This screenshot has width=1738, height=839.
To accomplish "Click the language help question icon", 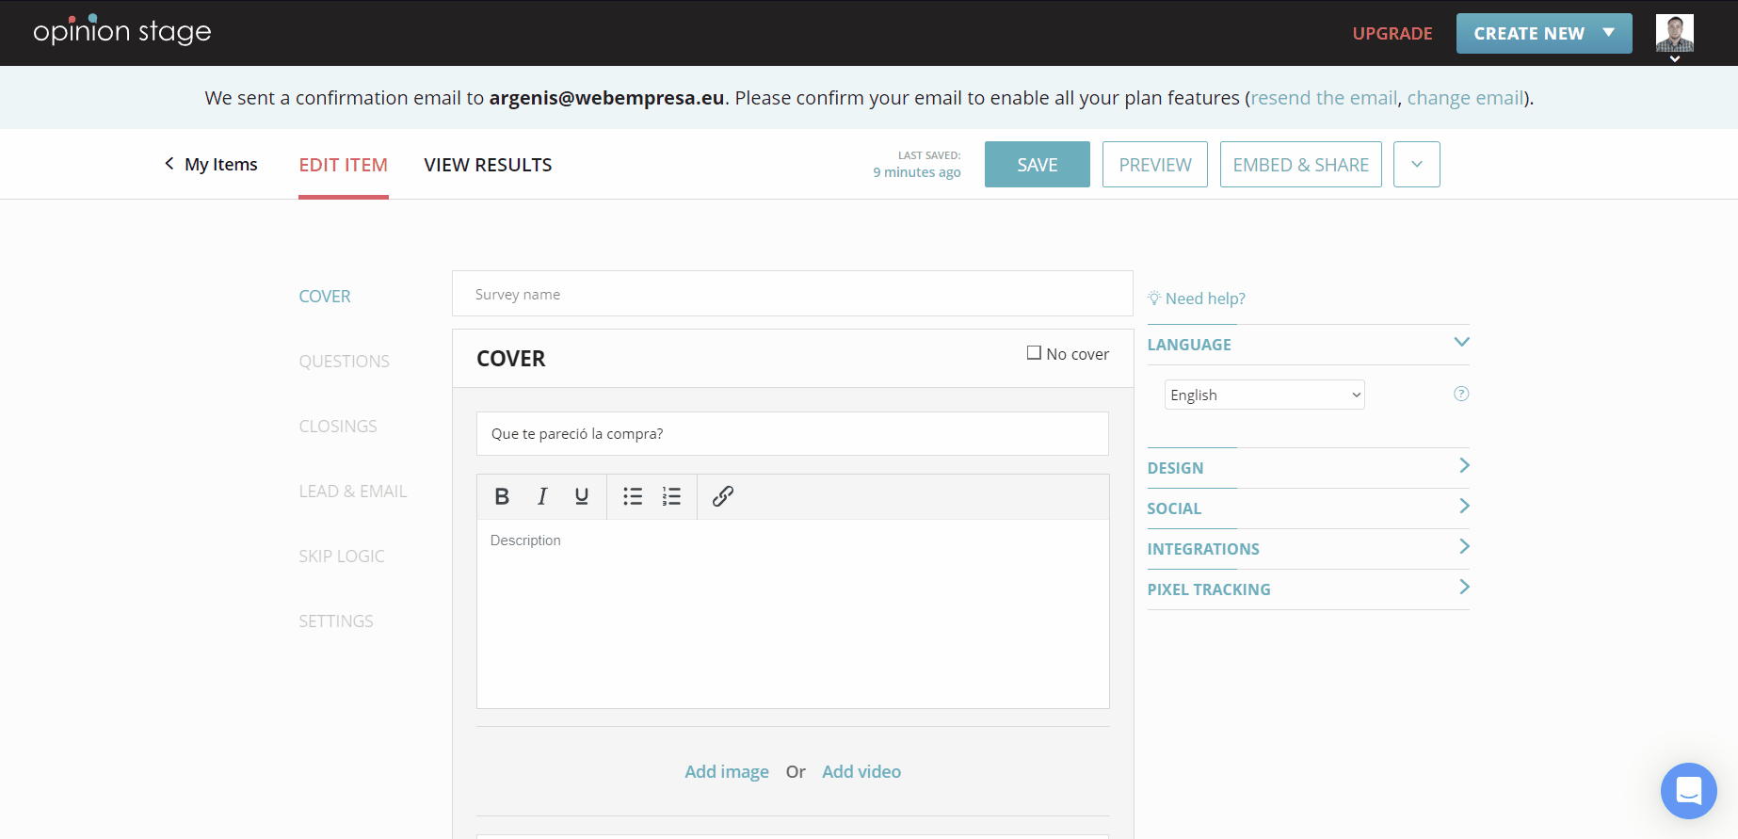I will tap(1460, 394).
